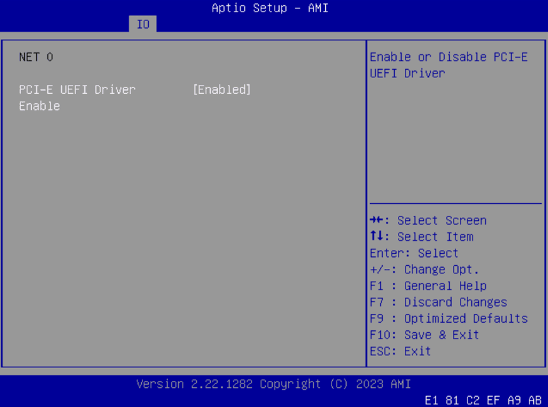Viewport: 548px width, 407px height.
Task: Click the Select Item up-down arrows
Action: pyautogui.click(x=421, y=236)
